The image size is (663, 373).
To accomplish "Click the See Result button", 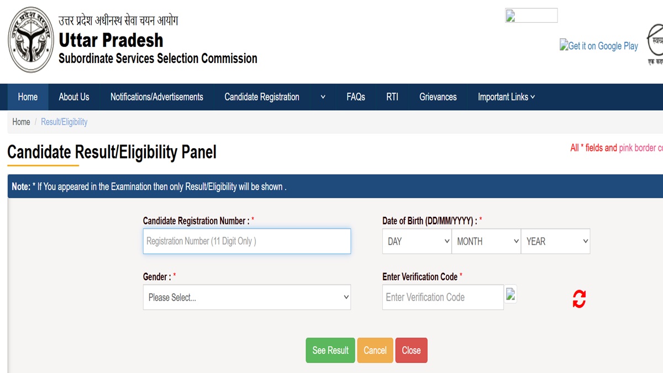I will pyautogui.click(x=330, y=350).
